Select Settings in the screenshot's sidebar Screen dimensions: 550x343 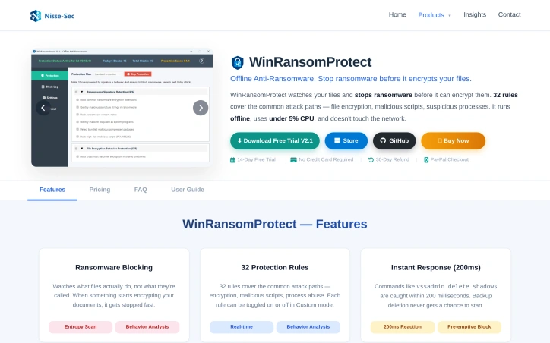(50, 98)
